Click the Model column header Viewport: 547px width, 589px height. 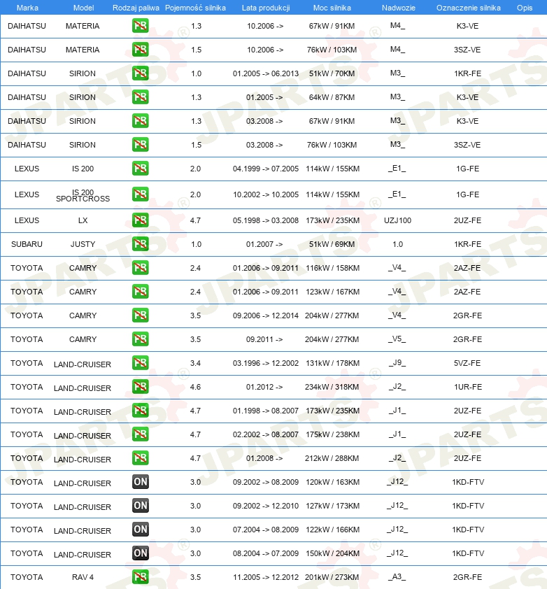pyautogui.click(x=83, y=8)
